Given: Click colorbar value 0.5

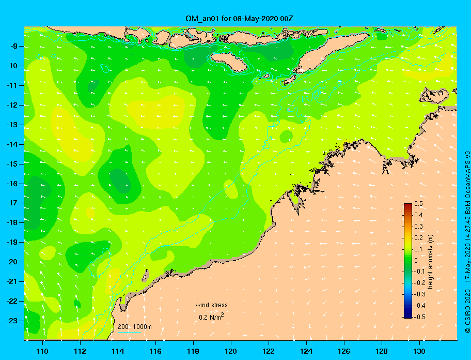Looking at the screenshot, I should 418,204.
